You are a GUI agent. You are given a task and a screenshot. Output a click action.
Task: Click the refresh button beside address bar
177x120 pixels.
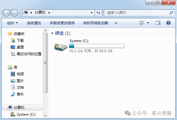[x=98, y=13]
